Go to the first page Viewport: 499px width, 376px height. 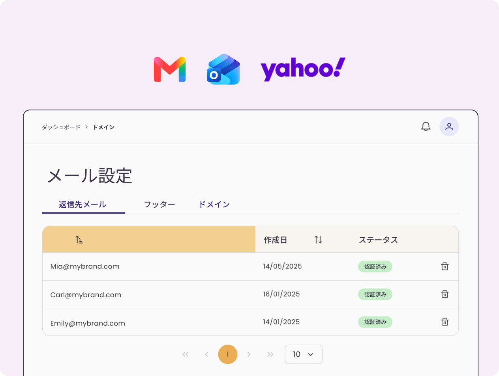(x=185, y=354)
